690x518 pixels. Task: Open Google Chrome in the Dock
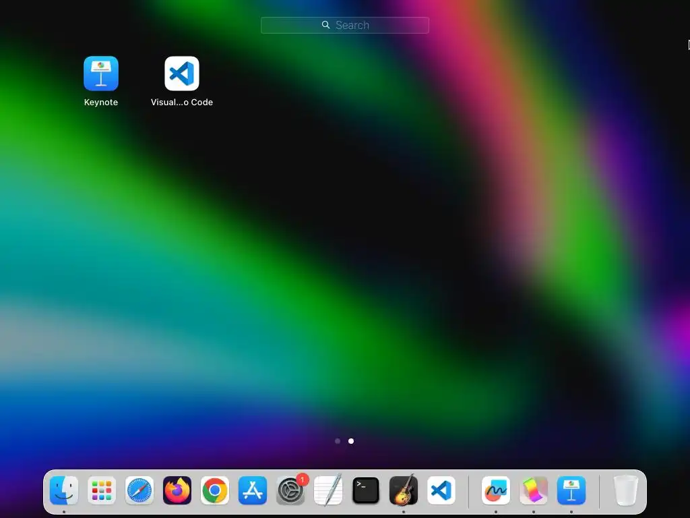(215, 490)
